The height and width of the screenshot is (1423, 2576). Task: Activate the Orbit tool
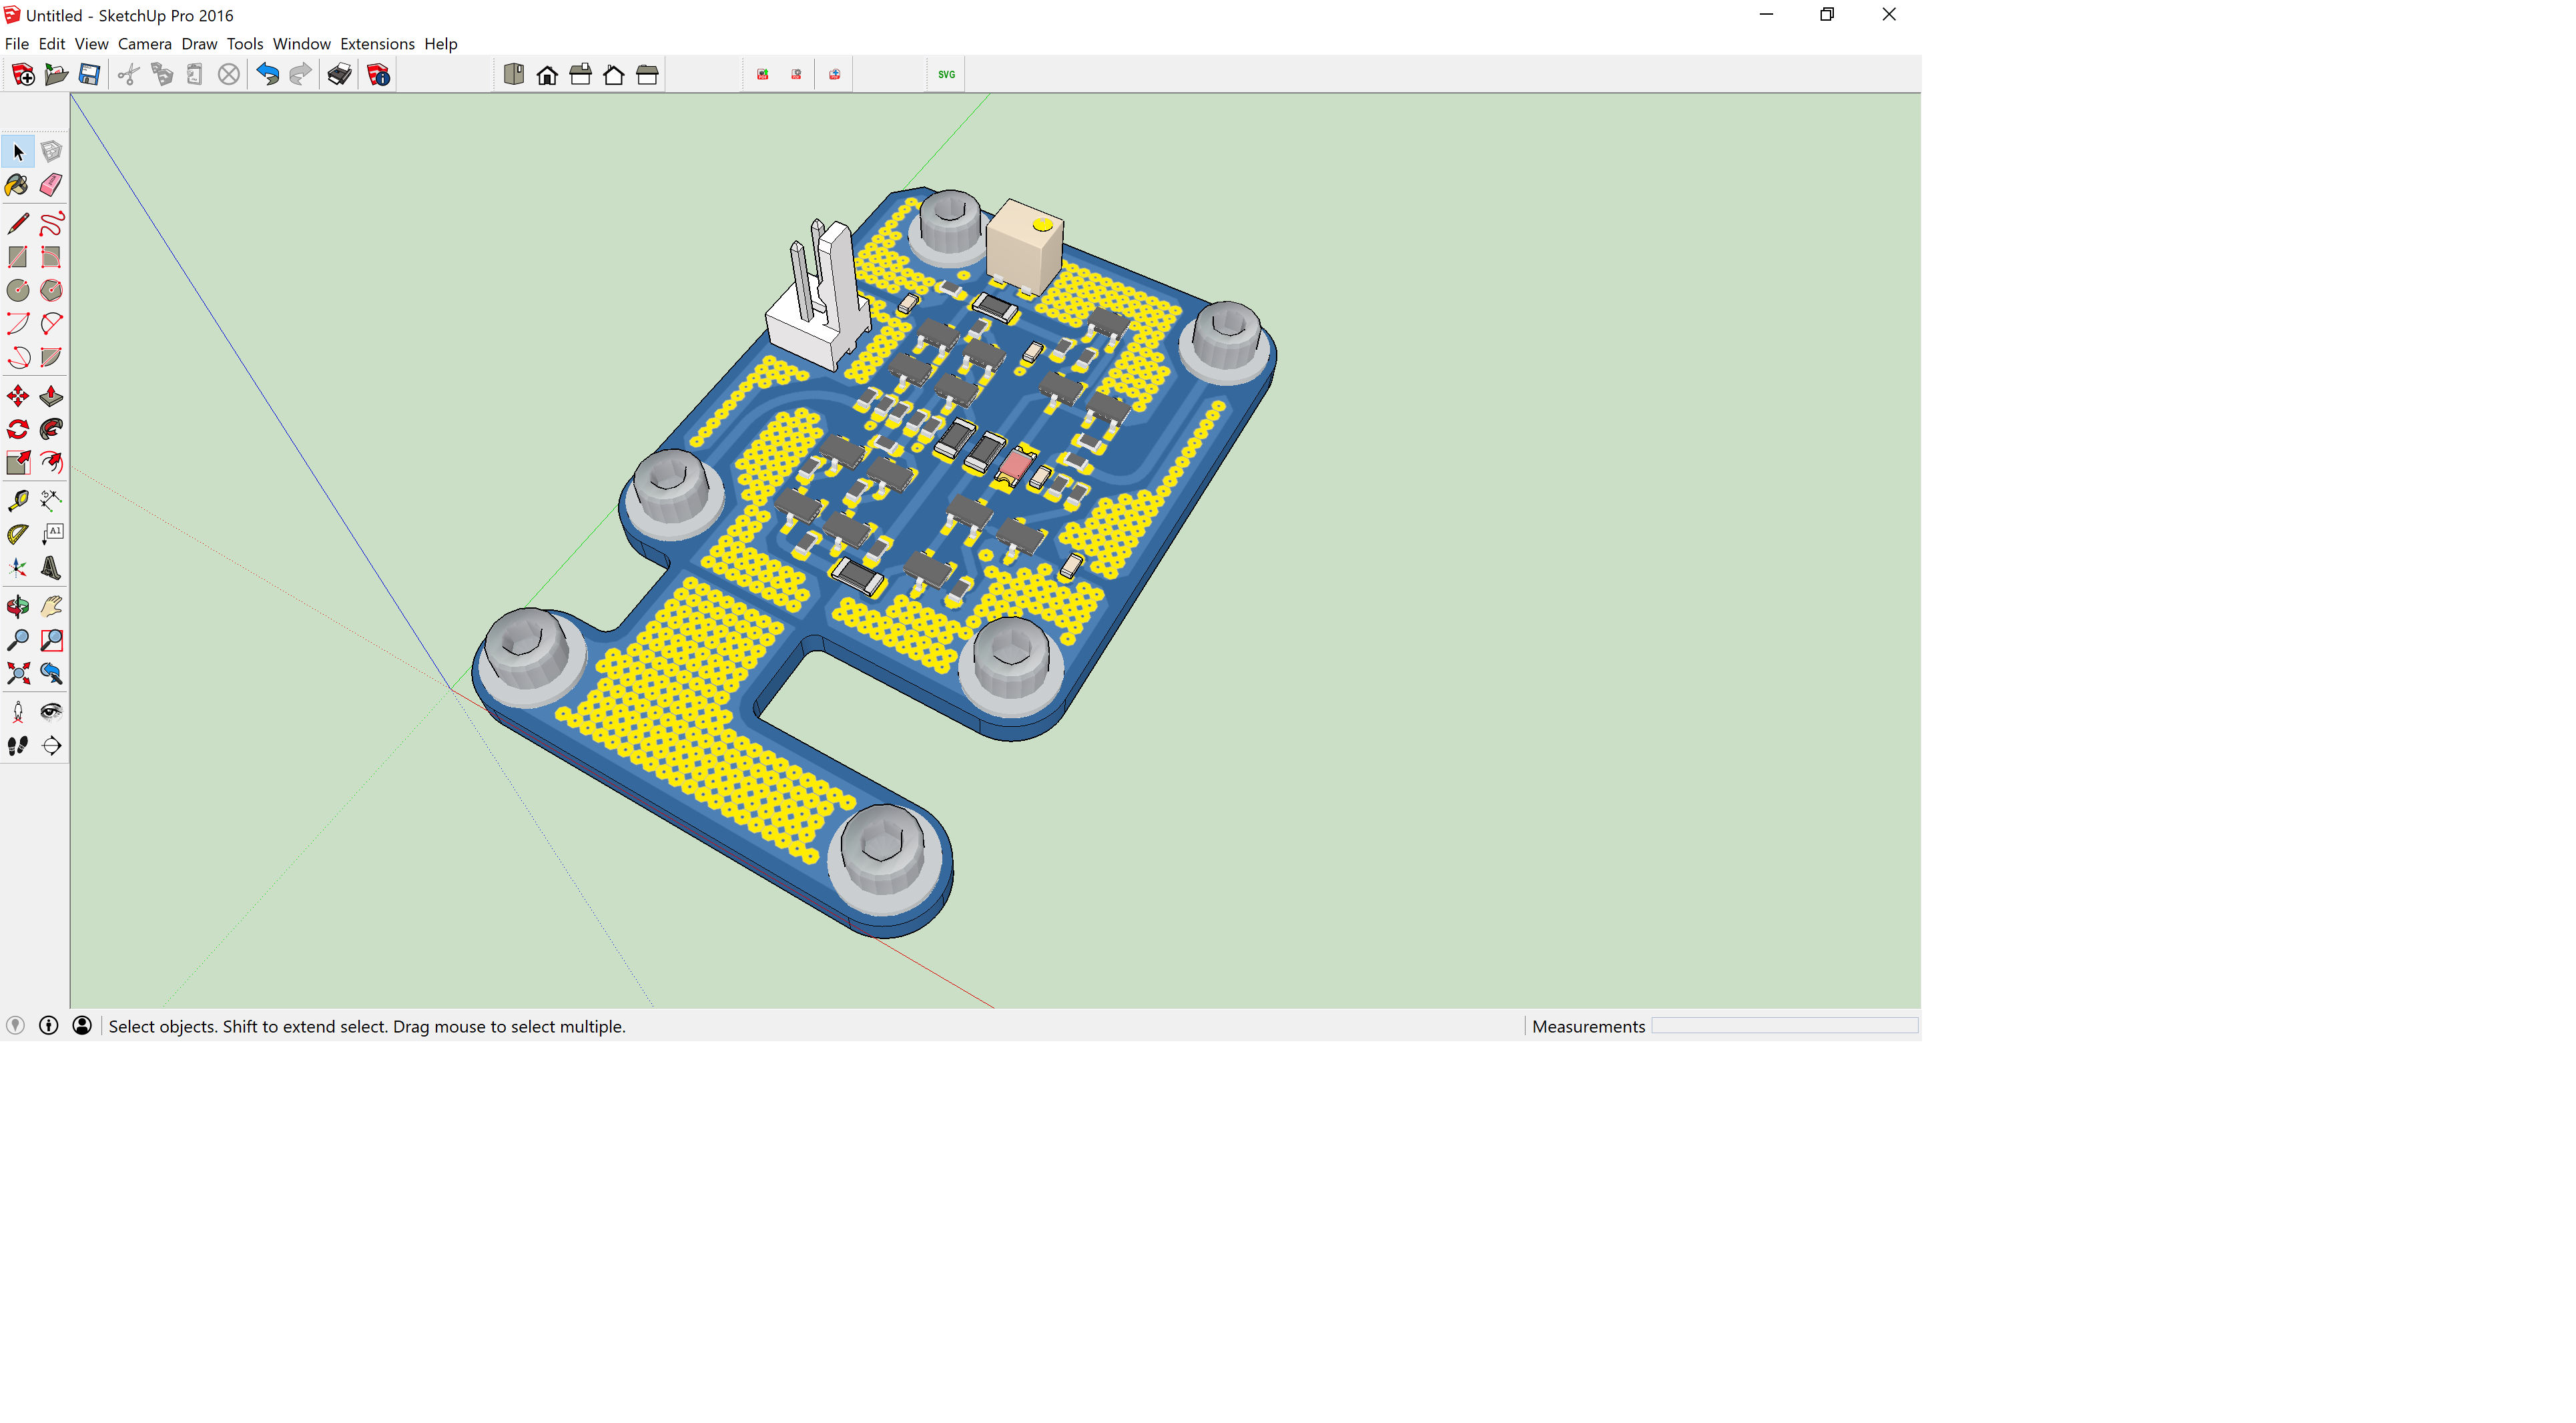[x=18, y=606]
